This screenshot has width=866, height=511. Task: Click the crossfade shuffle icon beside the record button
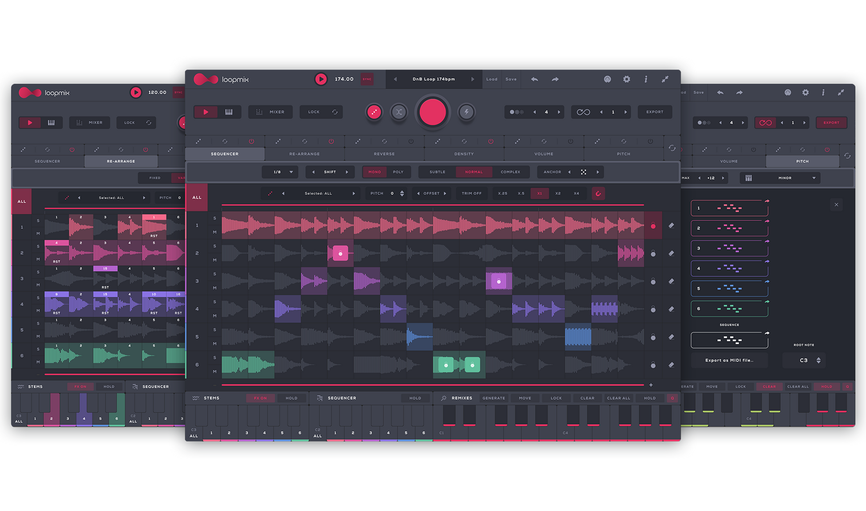click(x=399, y=112)
